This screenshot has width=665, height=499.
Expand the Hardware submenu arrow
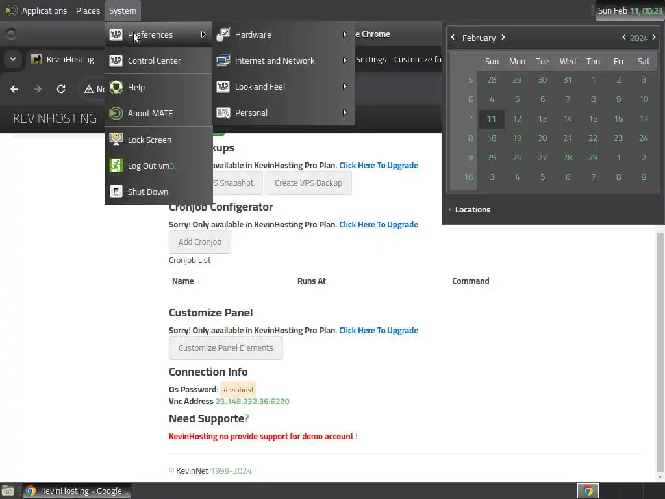click(x=345, y=34)
